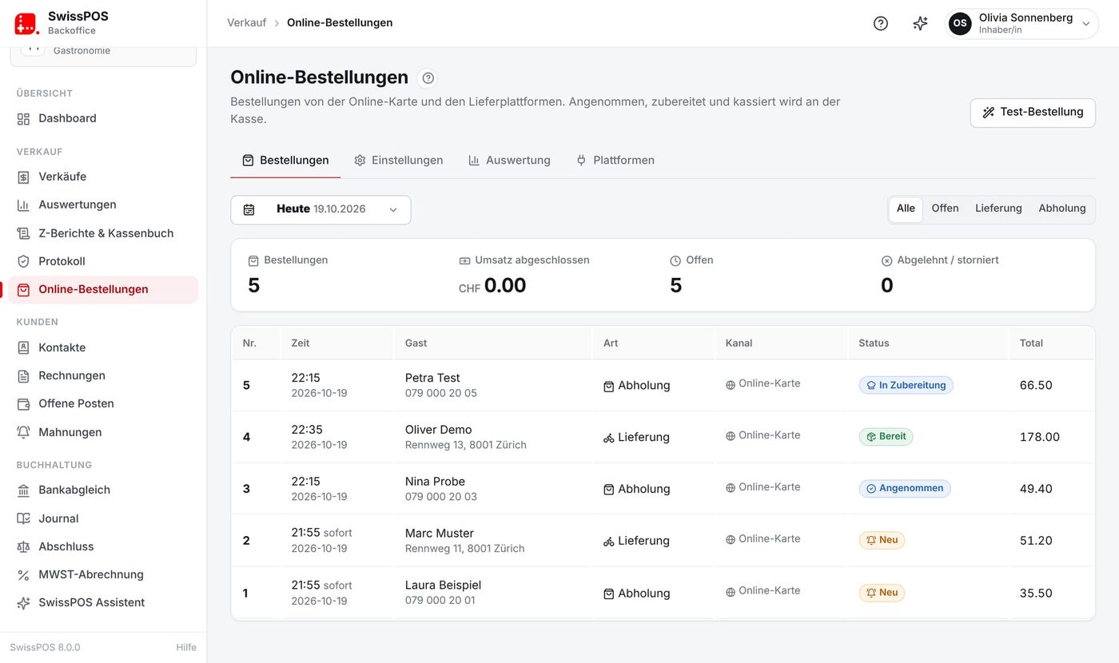
Task: Select guest name Oliver Demo
Action: pos(438,430)
